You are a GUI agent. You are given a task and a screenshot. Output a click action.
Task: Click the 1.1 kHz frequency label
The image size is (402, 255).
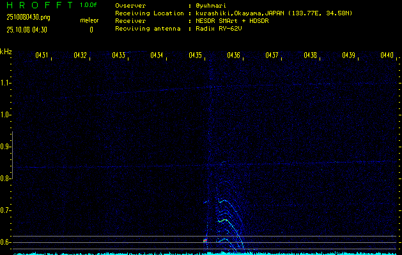click(6, 83)
